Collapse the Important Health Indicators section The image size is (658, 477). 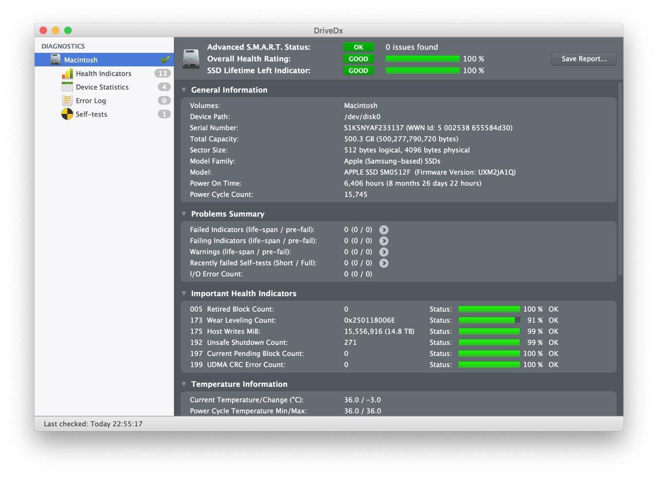[184, 294]
